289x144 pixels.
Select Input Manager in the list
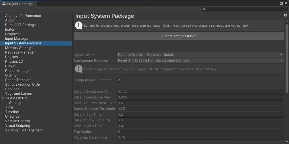point(17,39)
